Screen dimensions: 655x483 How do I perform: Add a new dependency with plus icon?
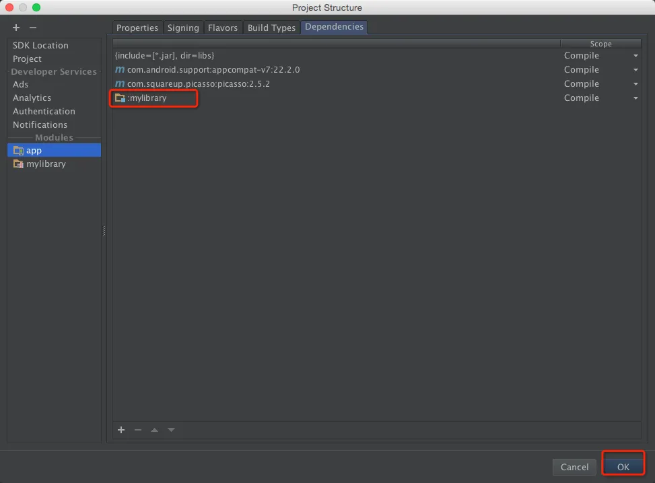121,430
